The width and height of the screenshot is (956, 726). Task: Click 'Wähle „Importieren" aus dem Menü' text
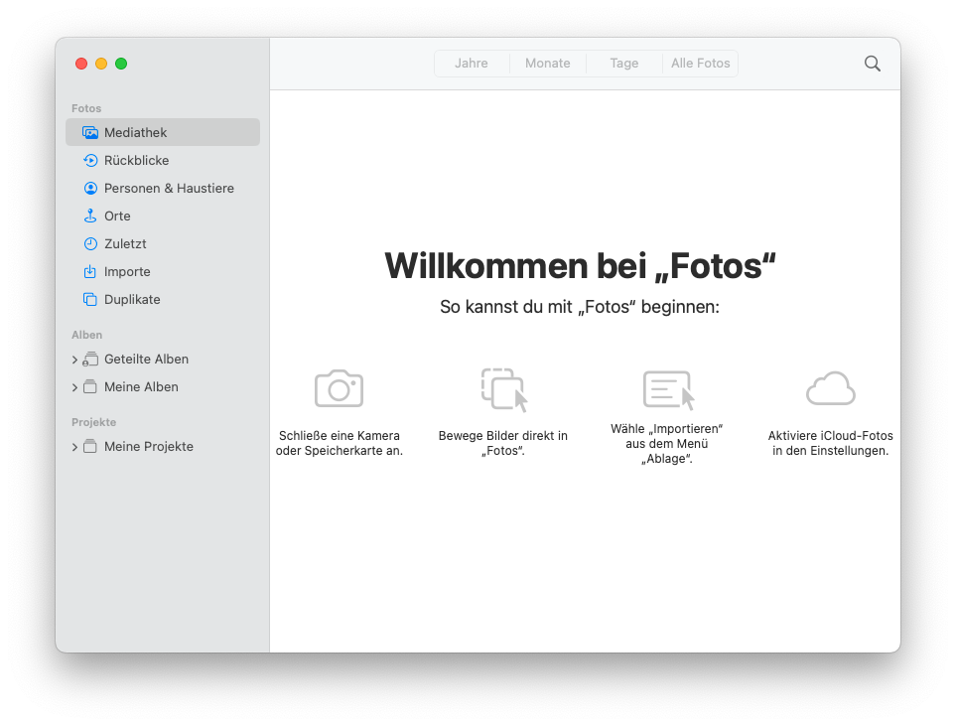click(667, 436)
